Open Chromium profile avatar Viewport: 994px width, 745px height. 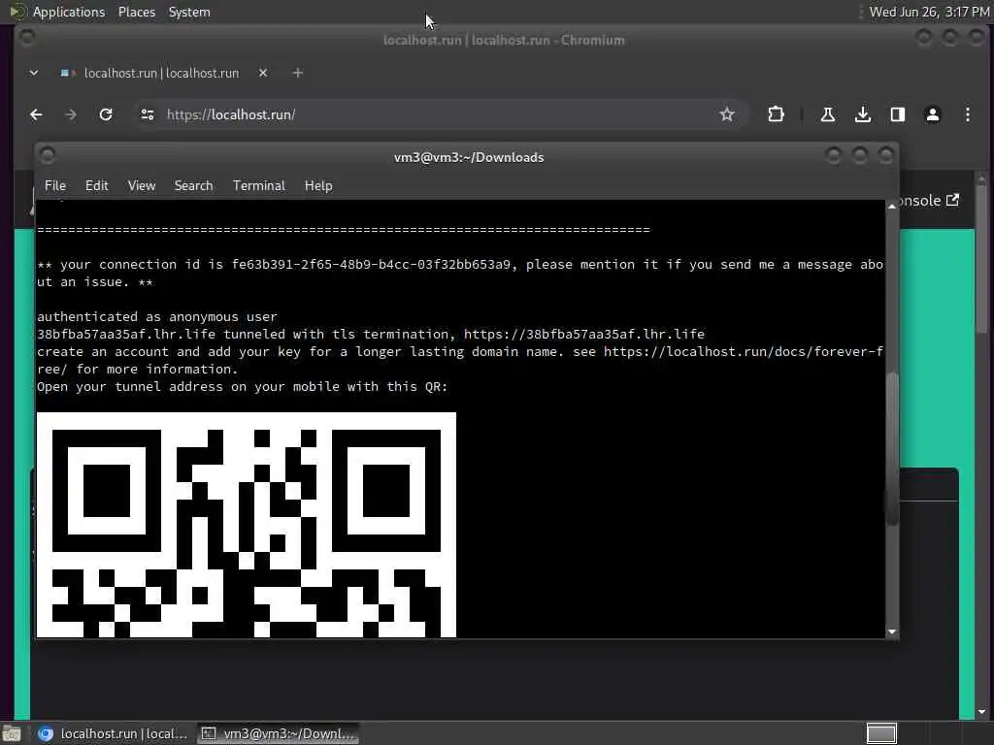point(933,114)
